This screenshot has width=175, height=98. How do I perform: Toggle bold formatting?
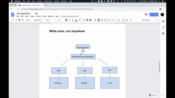click(x=66, y=20)
